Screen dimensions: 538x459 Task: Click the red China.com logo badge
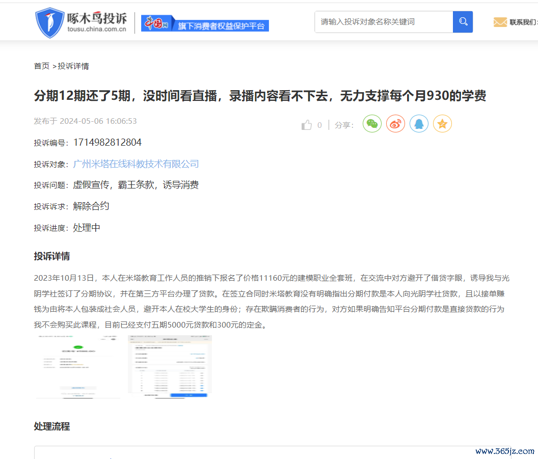tap(155, 23)
